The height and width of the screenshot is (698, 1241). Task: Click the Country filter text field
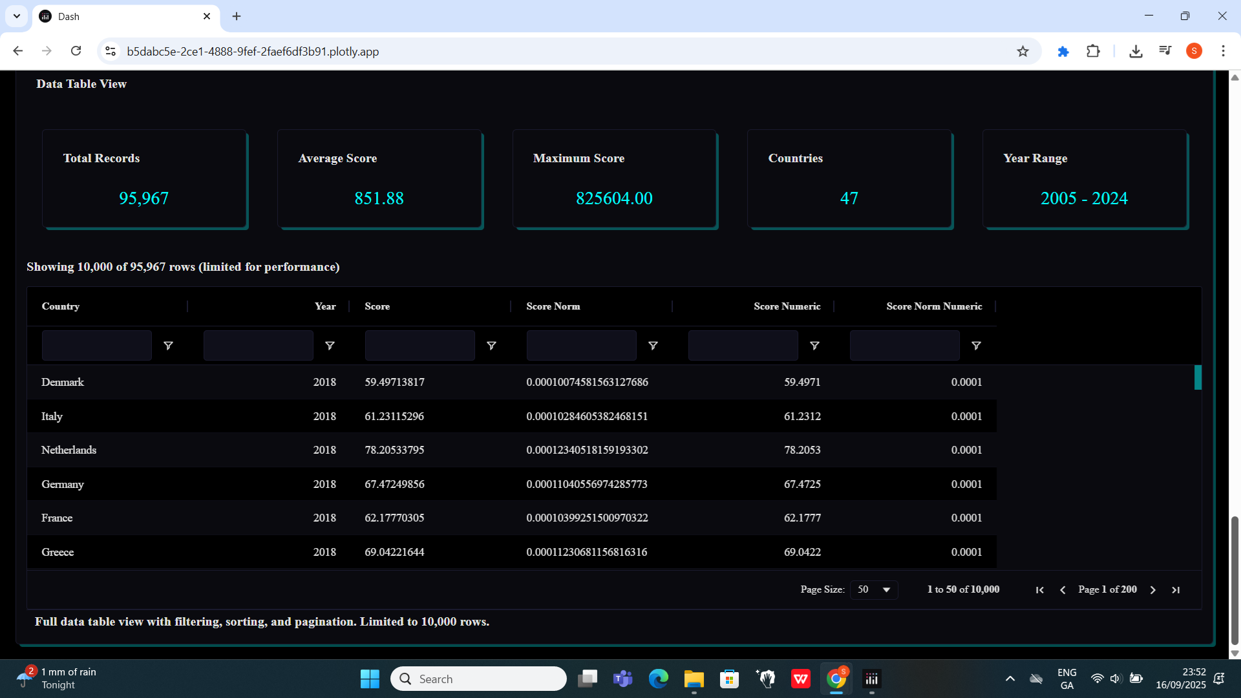97,346
